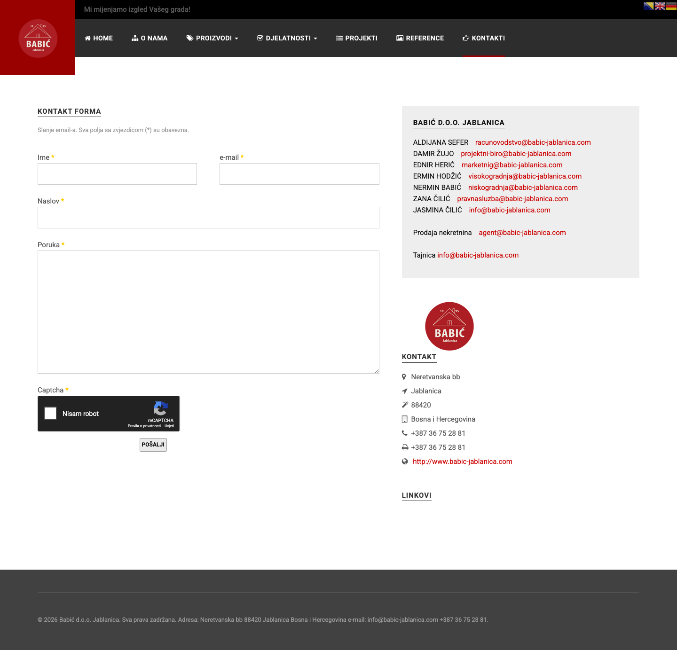
Task: Click the globe icon beside the website link
Action: tap(405, 462)
